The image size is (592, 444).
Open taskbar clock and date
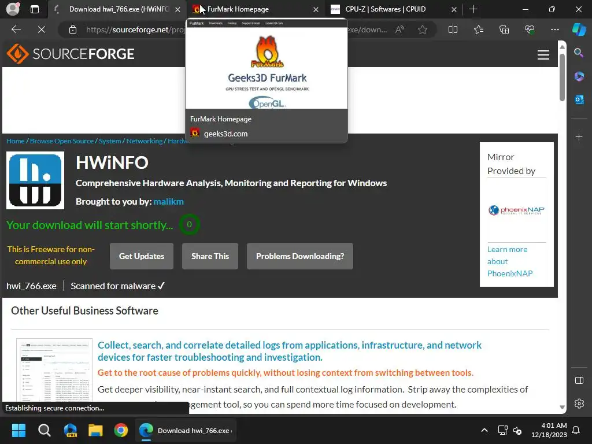click(549, 430)
